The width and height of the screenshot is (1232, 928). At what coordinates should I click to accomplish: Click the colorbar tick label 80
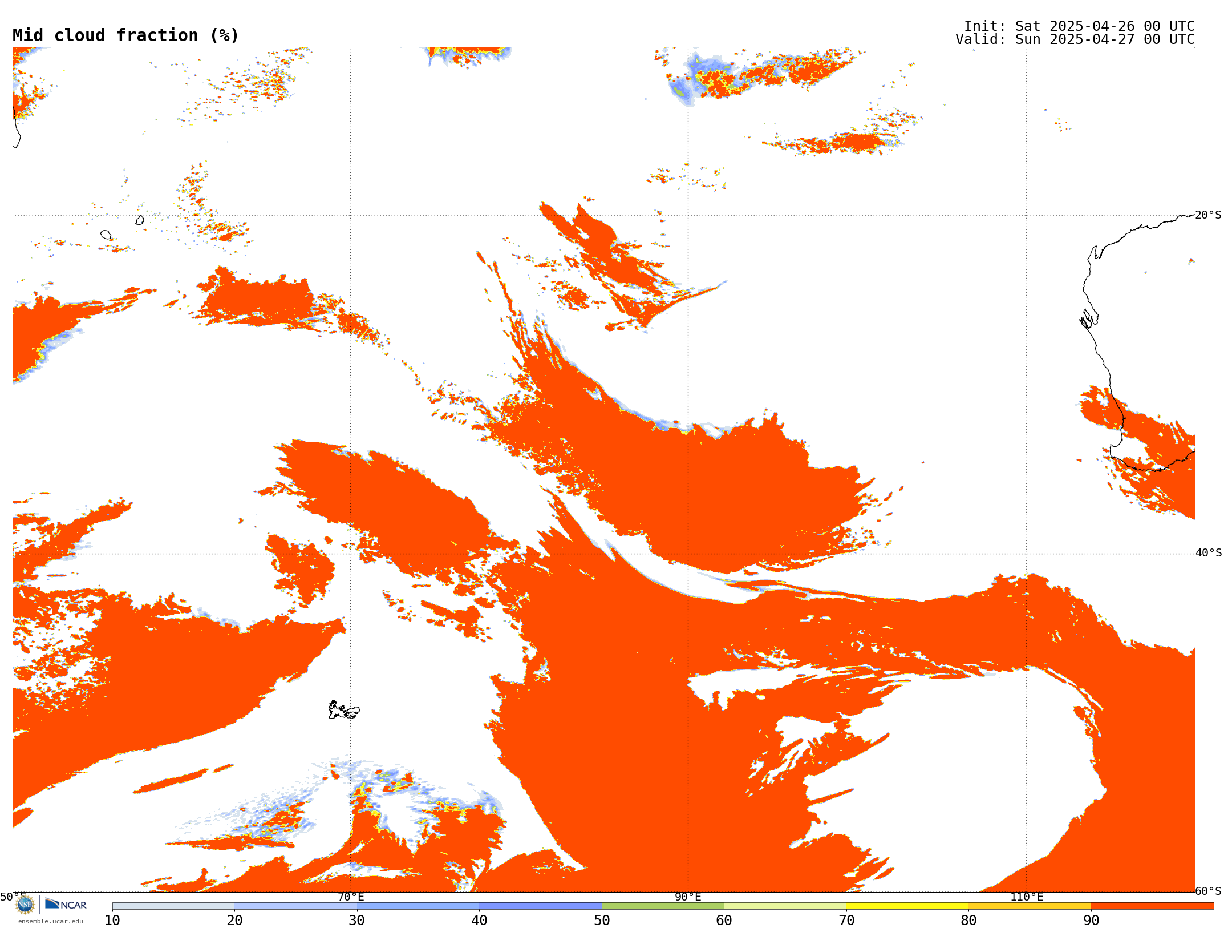click(x=969, y=921)
